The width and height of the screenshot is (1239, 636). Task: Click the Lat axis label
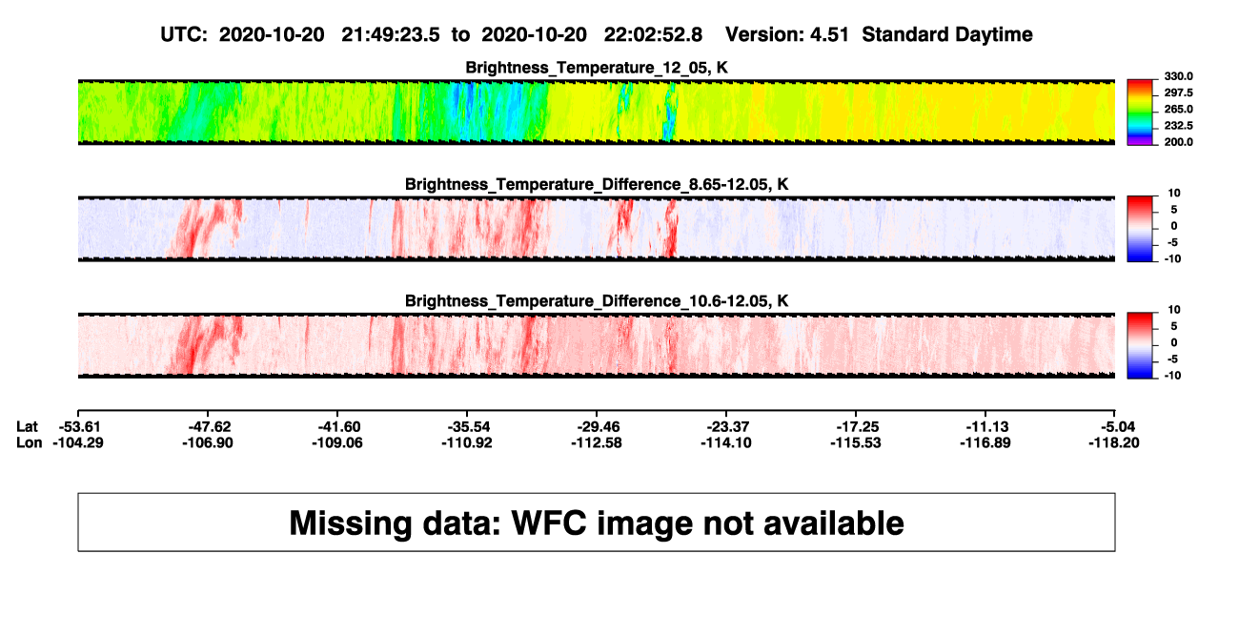point(29,426)
